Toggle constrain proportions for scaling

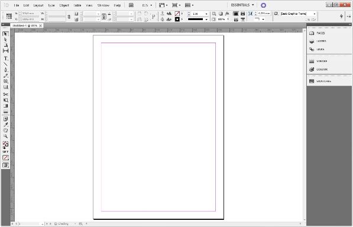point(104,17)
